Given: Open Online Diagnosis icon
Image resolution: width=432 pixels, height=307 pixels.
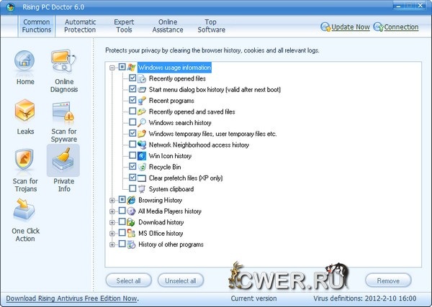Looking at the screenshot, I should [x=63, y=61].
